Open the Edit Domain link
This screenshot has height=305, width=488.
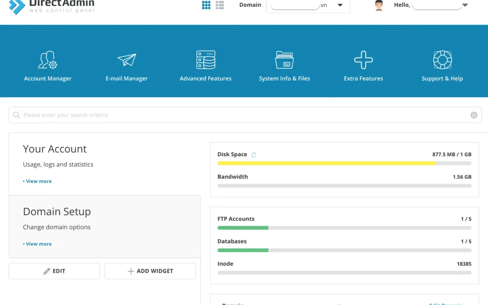pos(446,304)
